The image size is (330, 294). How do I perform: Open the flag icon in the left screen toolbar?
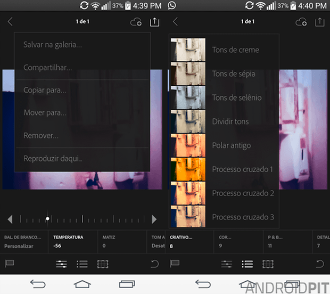coord(10,264)
